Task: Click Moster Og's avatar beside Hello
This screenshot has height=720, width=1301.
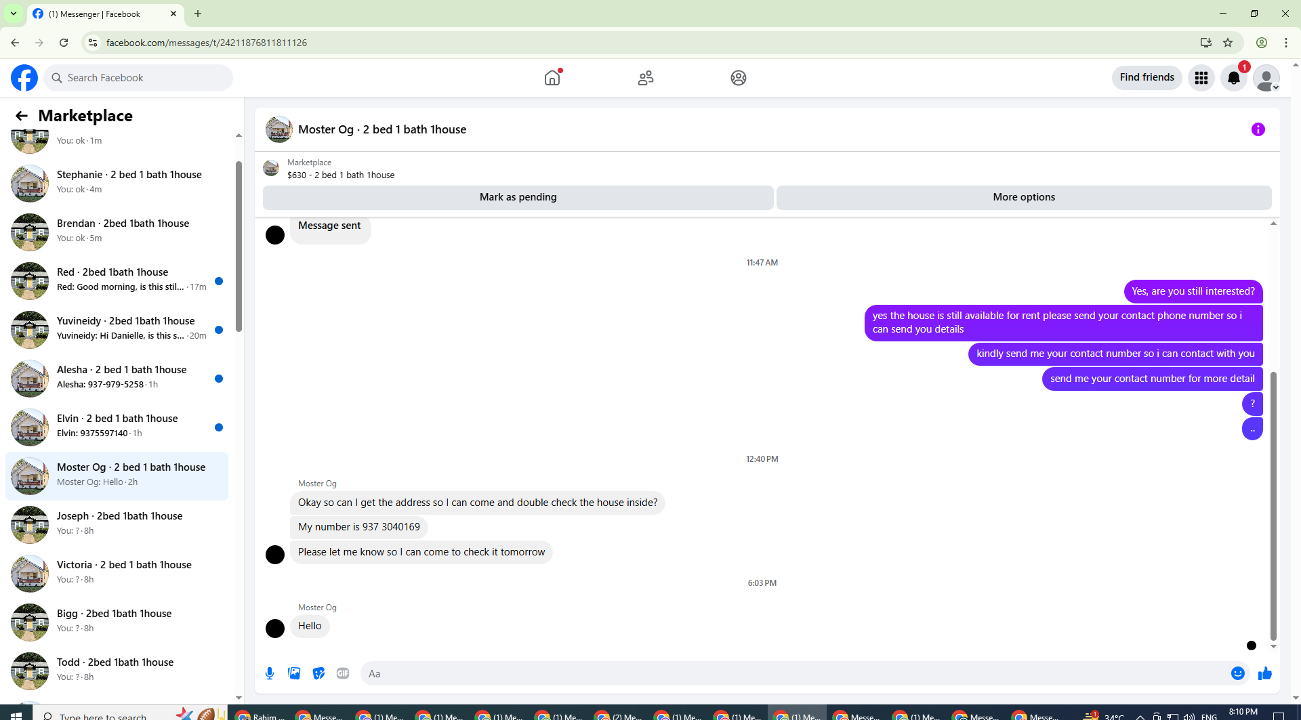Action: point(275,629)
